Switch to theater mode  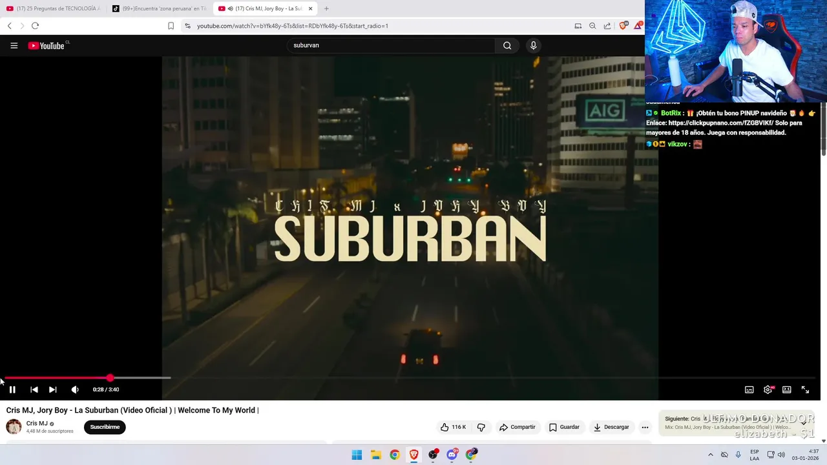point(787,389)
